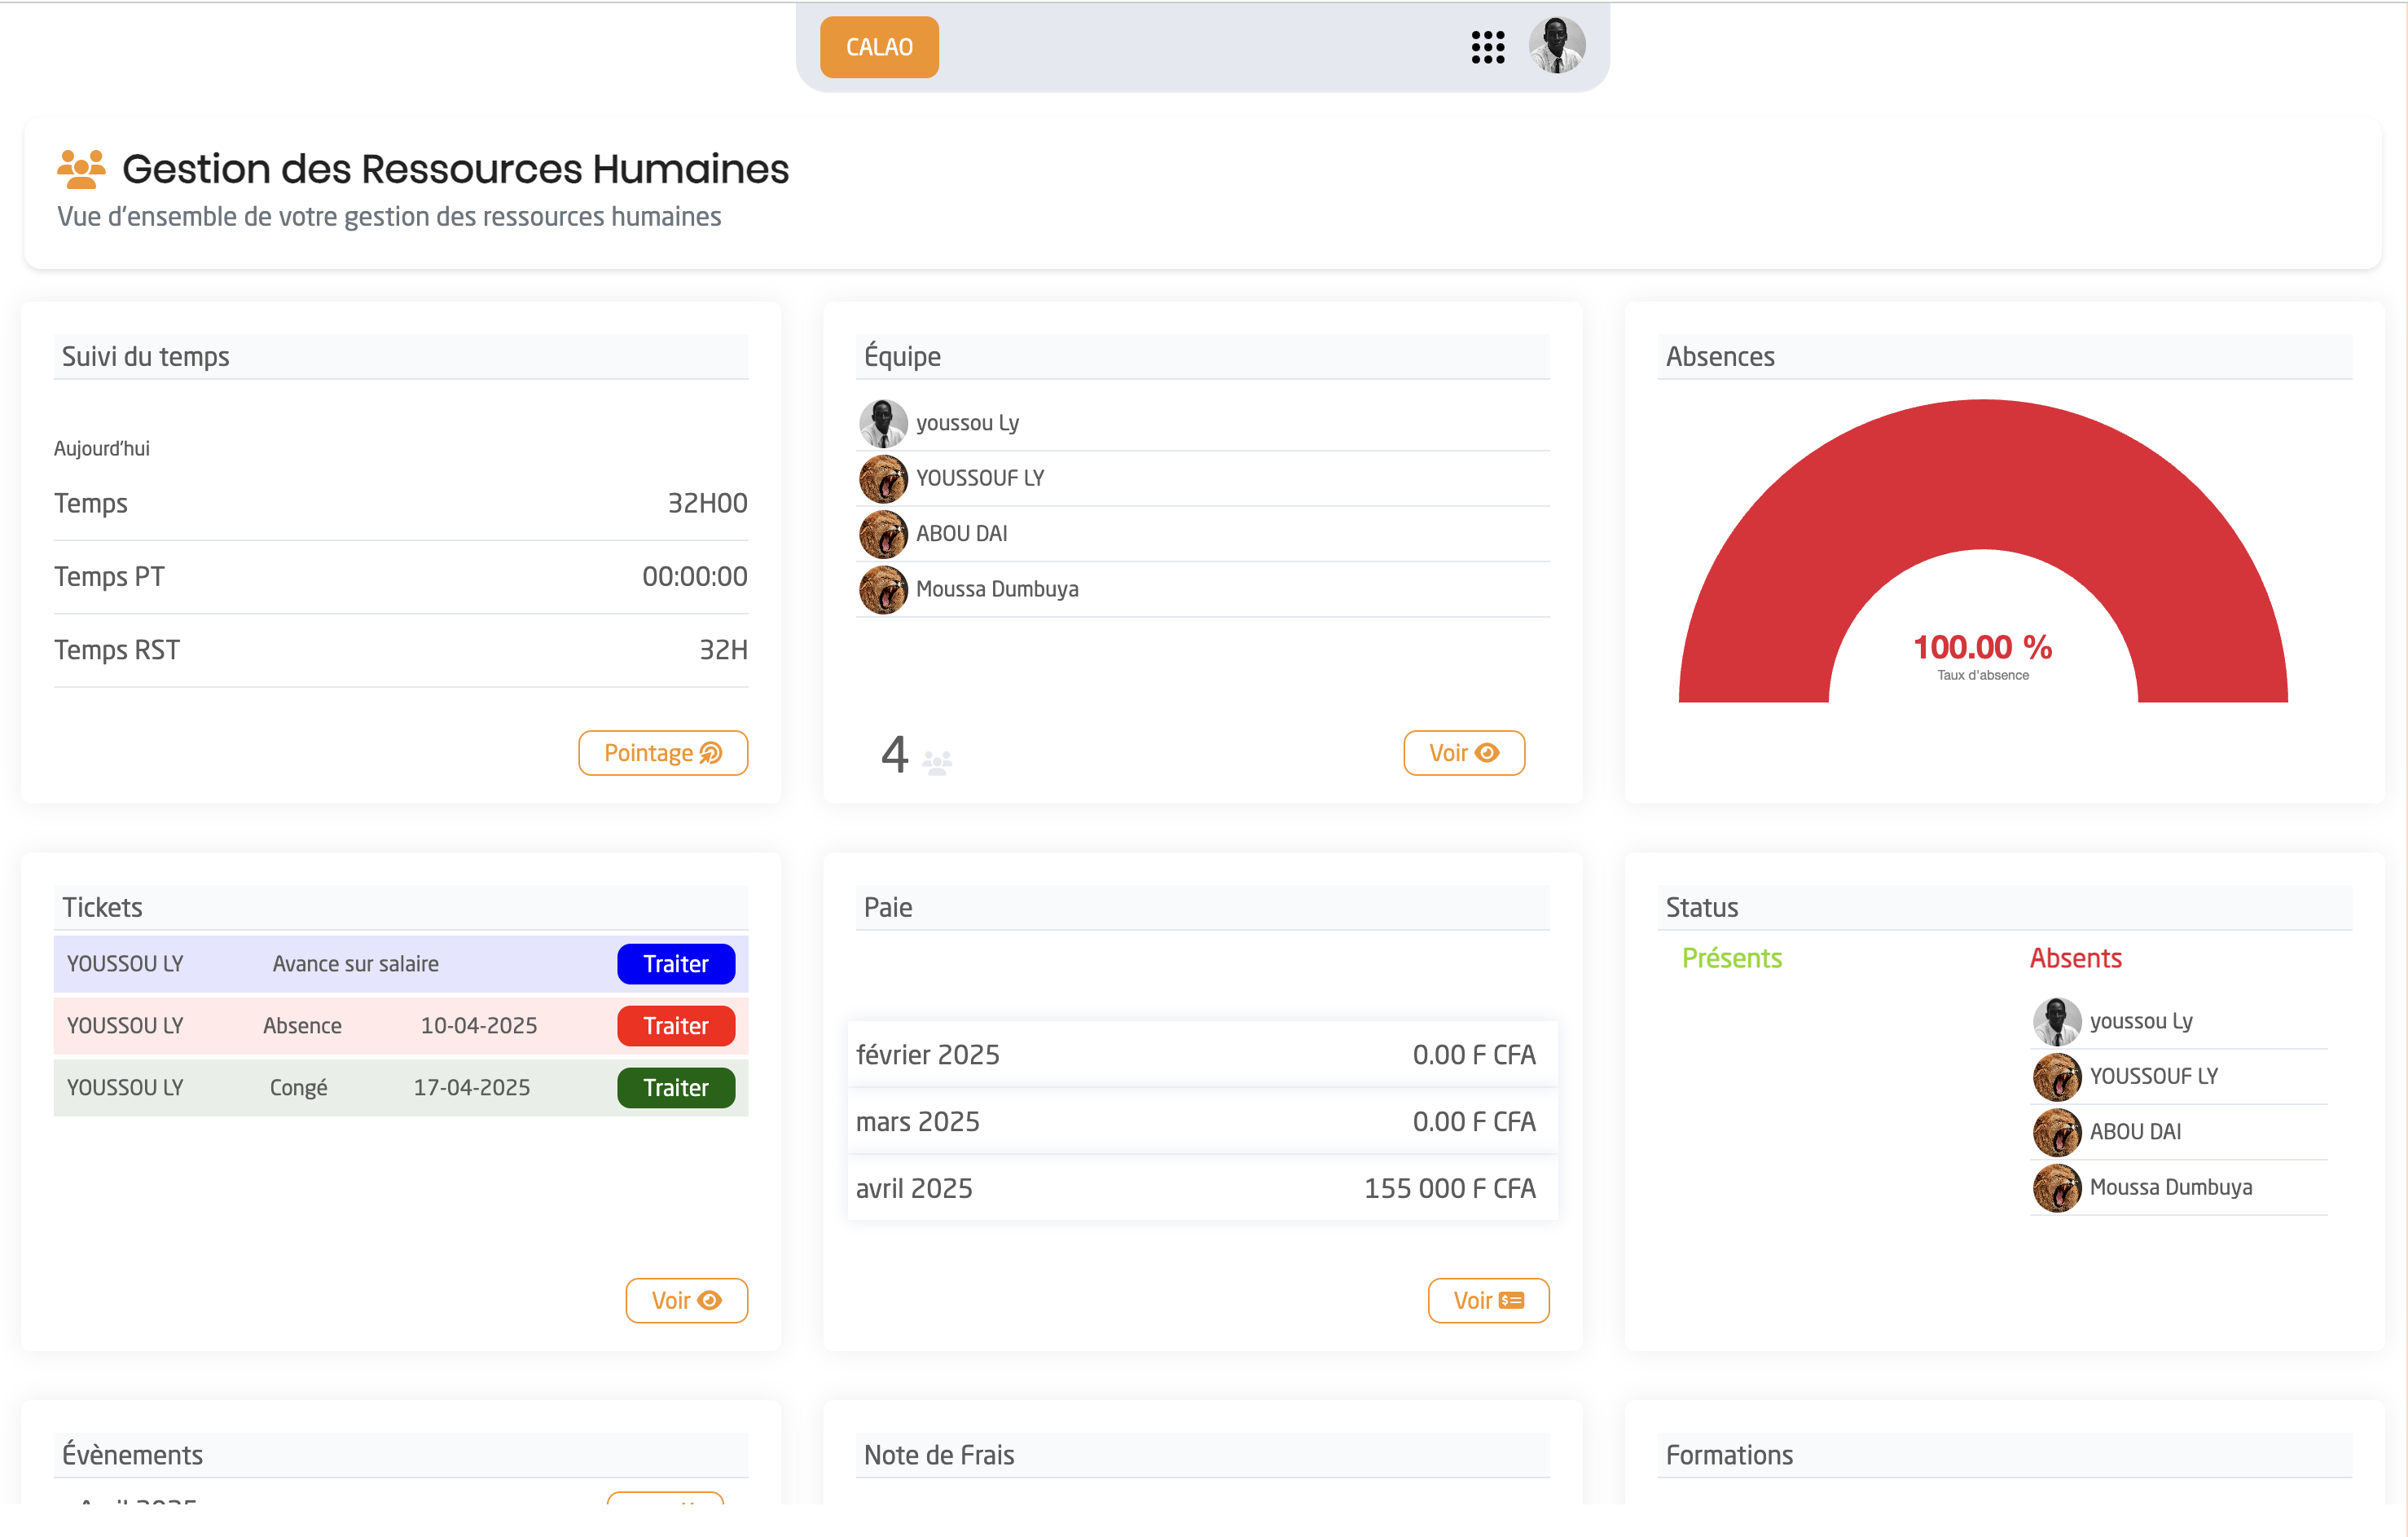Click the Formations card header

(x=2004, y=1455)
